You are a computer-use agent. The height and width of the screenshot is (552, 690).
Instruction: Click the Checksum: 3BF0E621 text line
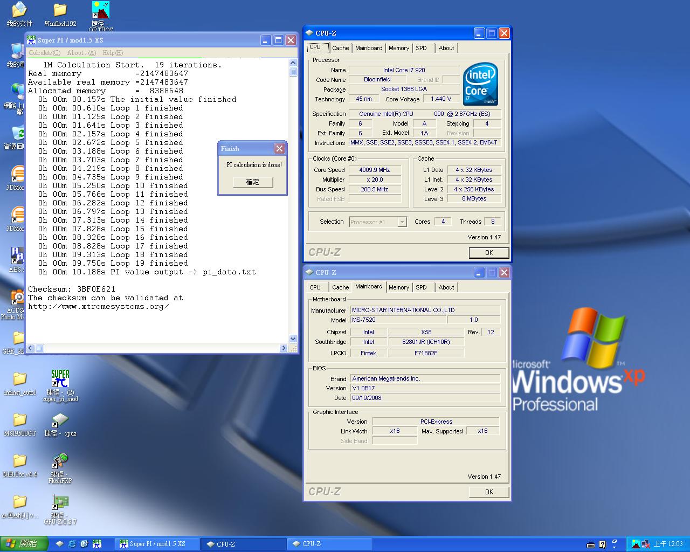pyautogui.click(x=72, y=289)
